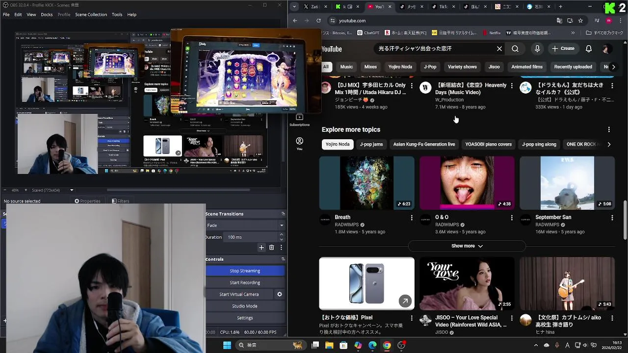628x353 pixels.
Task: Add a new scene transition
Action: click(262, 248)
